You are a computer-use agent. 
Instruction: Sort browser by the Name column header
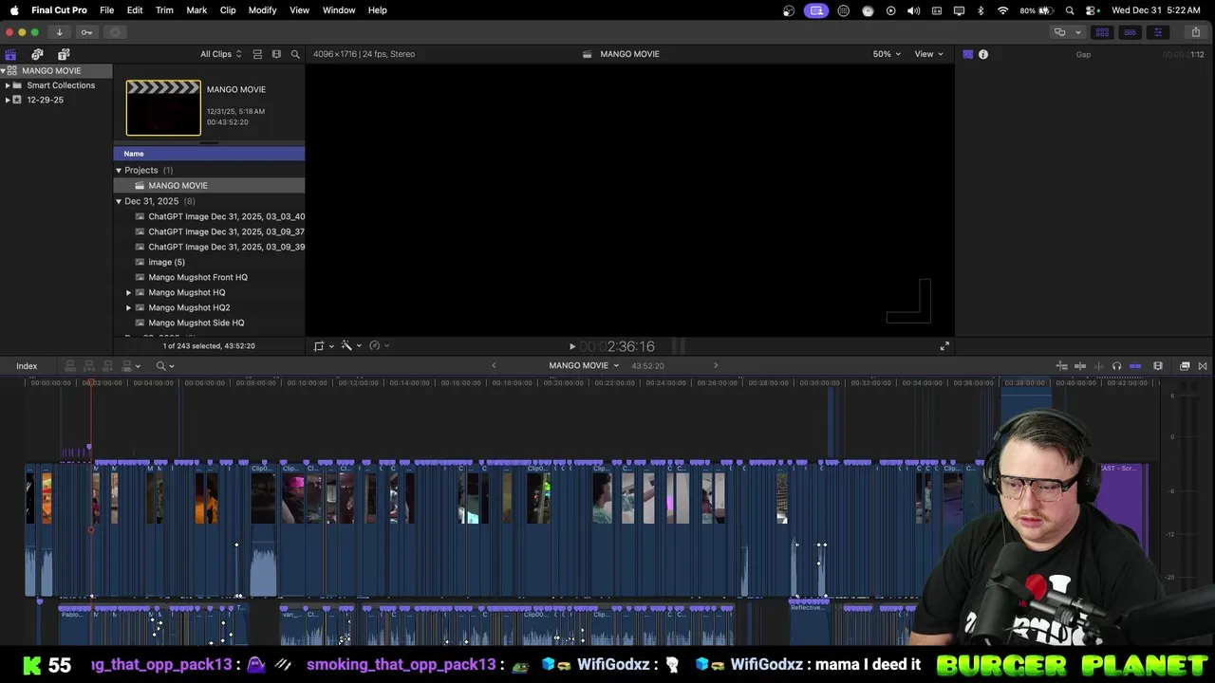[209, 154]
